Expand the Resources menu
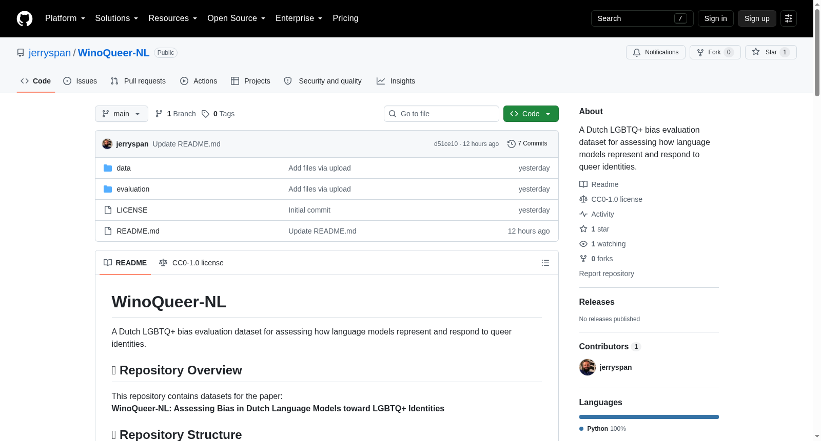 click(173, 18)
